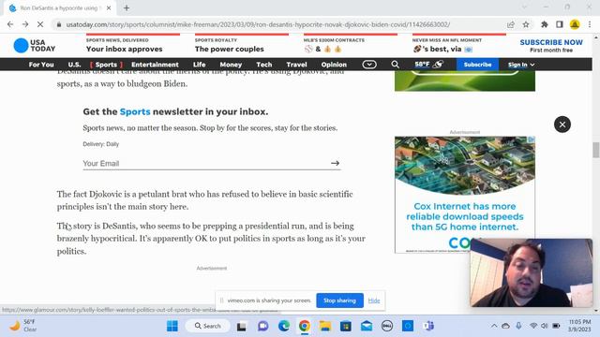Open the Dell app from the taskbar
600x337 pixels.
[x=387, y=326]
